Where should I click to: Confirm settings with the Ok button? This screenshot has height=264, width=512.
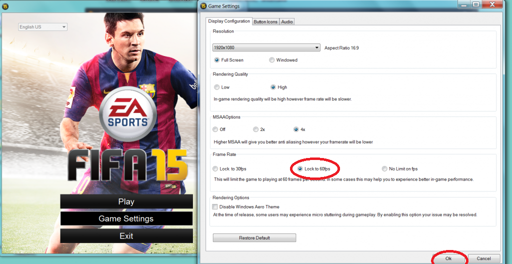[x=448, y=258]
